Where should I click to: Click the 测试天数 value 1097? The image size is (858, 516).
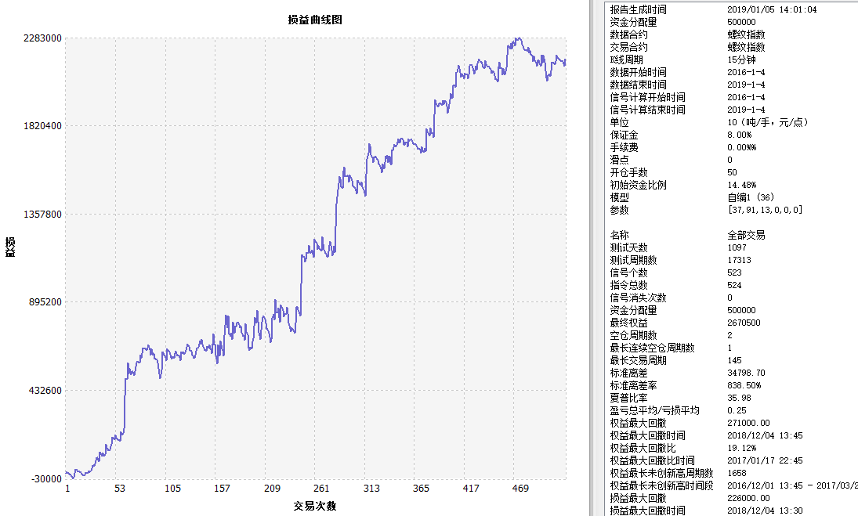[738, 247]
